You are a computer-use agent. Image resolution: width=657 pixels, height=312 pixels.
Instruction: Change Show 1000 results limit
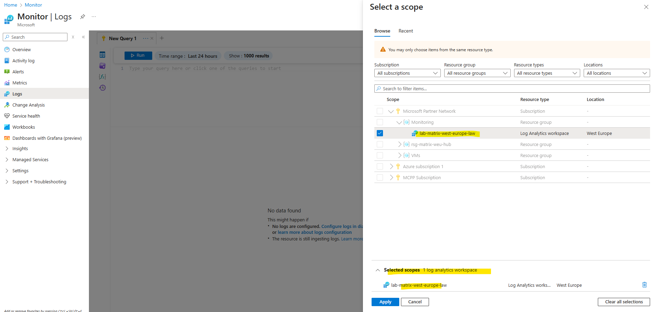click(x=249, y=56)
